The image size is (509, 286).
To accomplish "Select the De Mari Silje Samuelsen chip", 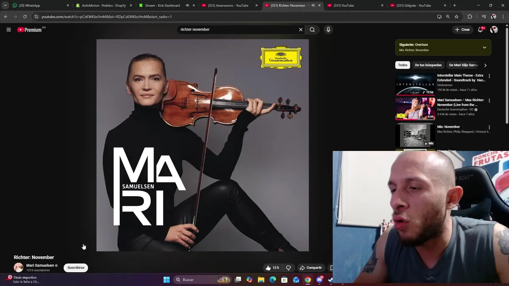I will click(463, 65).
